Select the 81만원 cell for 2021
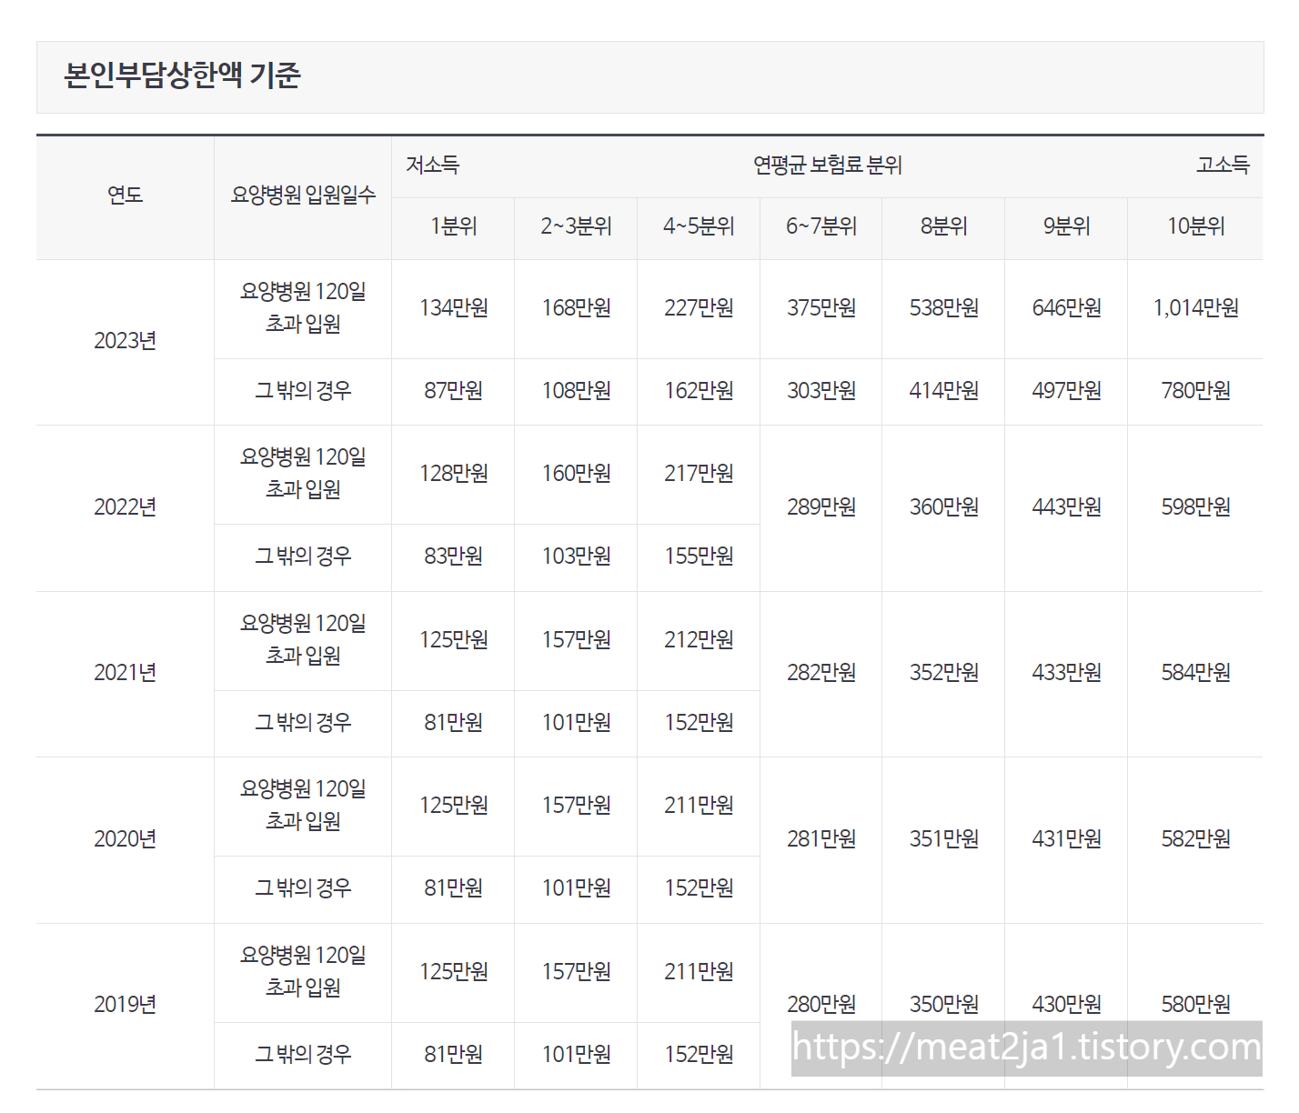The height and width of the screenshot is (1113, 1299). click(x=452, y=723)
